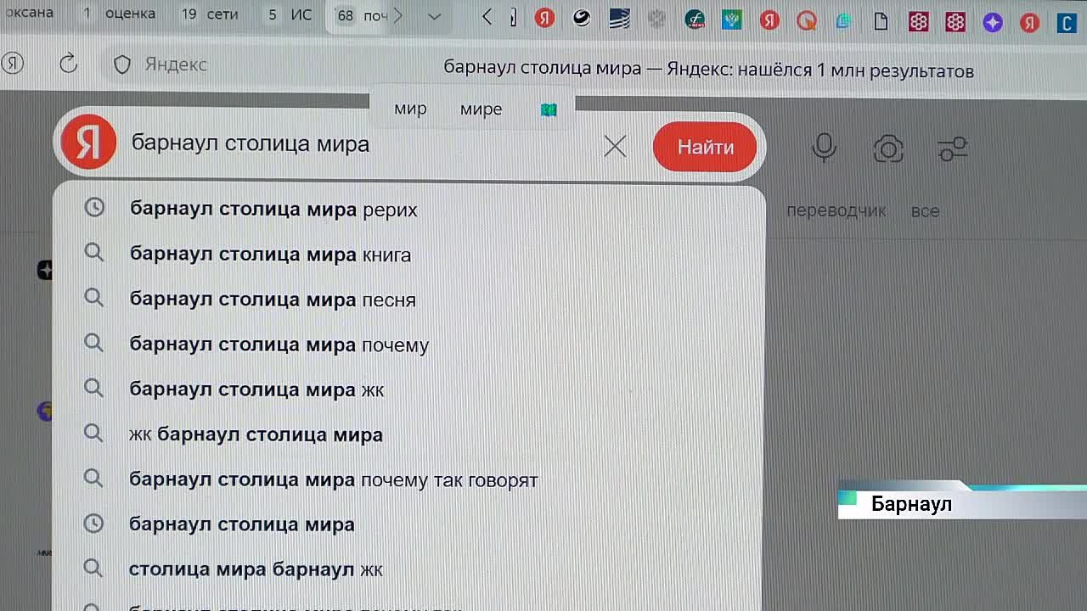Open the 'переводчик' search category

tap(836, 211)
